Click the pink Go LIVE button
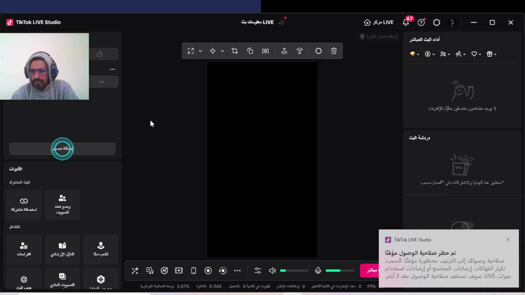525x295 pixels. click(x=370, y=270)
